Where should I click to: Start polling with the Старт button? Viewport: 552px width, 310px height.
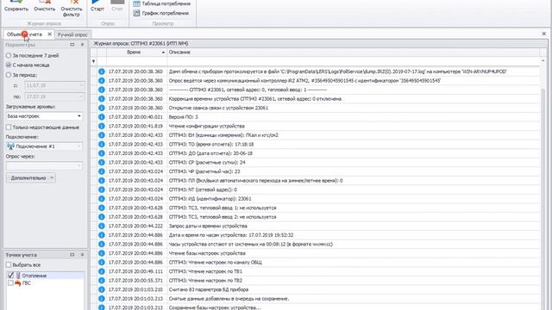pyautogui.click(x=97, y=6)
